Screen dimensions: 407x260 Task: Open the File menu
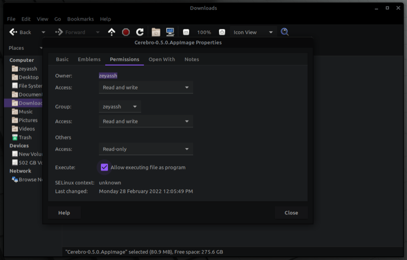click(x=11, y=19)
